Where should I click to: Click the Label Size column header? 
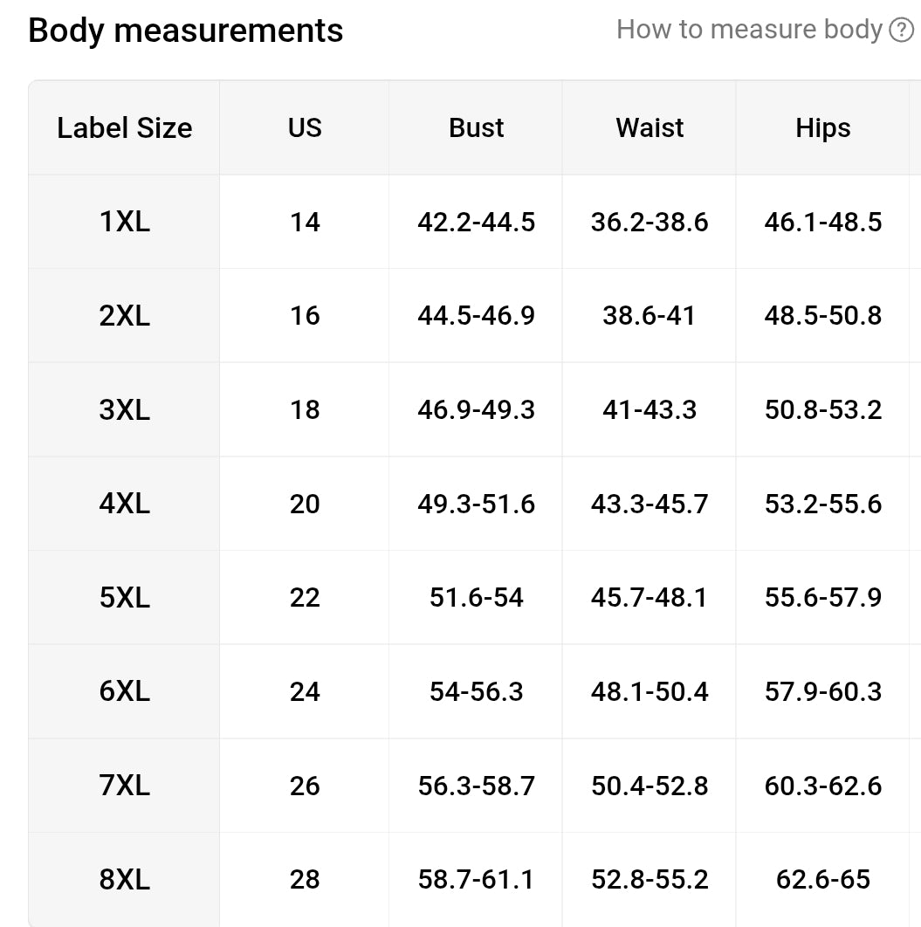125,127
